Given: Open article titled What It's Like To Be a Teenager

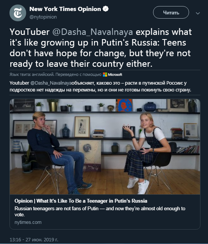Looking at the screenshot, I should tap(81, 201).
